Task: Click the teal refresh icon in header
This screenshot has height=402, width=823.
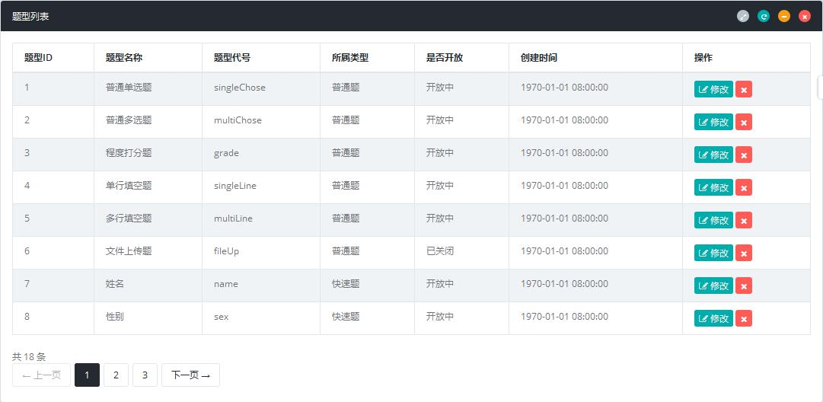Action: pos(764,16)
